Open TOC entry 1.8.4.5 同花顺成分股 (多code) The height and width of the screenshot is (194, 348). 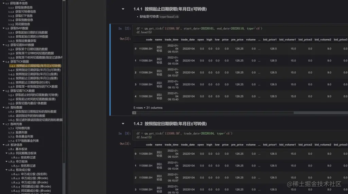point(31,191)
